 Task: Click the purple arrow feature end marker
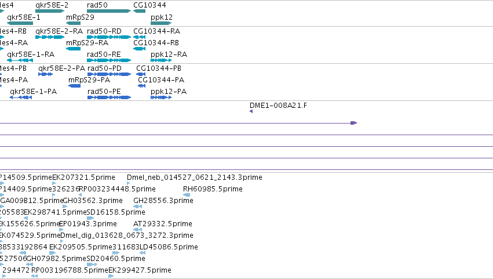pyautogui.click(x=354, y=123)
